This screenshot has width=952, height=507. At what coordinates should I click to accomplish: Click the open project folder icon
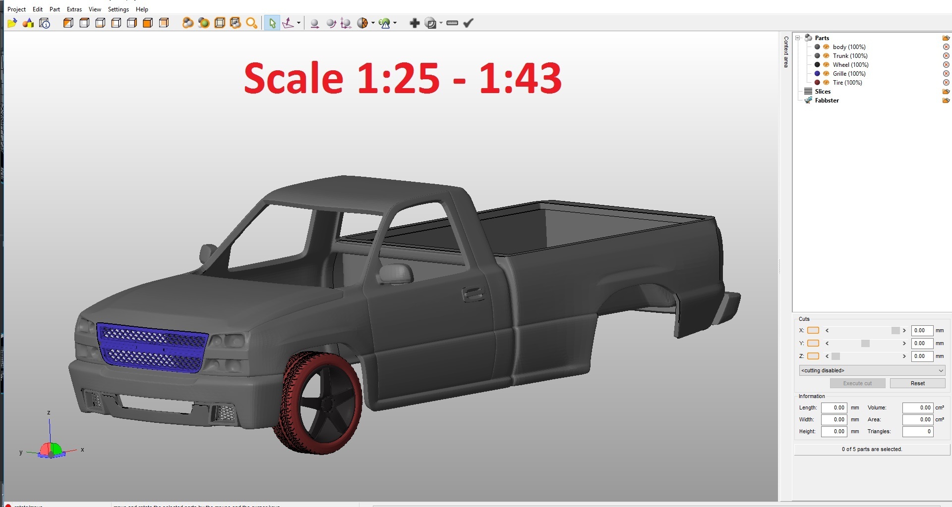click(12, 23)
